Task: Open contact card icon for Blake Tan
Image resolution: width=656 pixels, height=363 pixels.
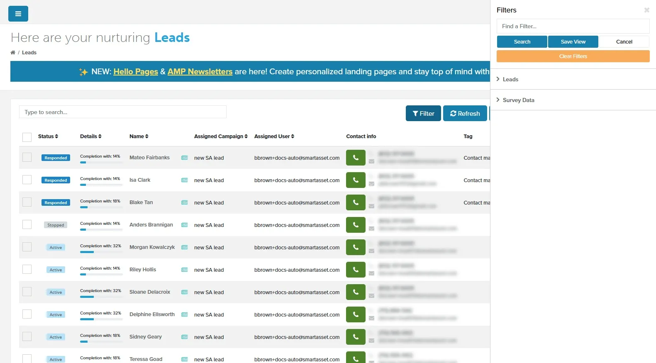Action: [x=185, y=202]
